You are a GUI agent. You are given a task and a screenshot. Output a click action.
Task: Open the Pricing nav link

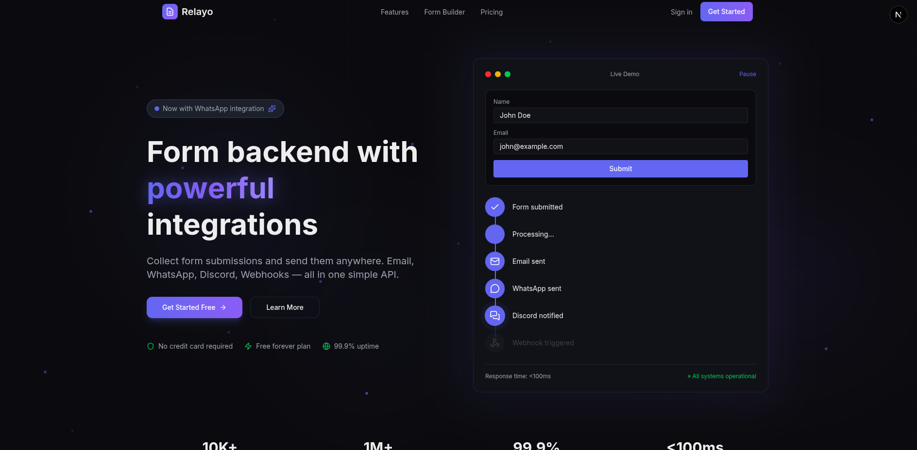[492, 12]
